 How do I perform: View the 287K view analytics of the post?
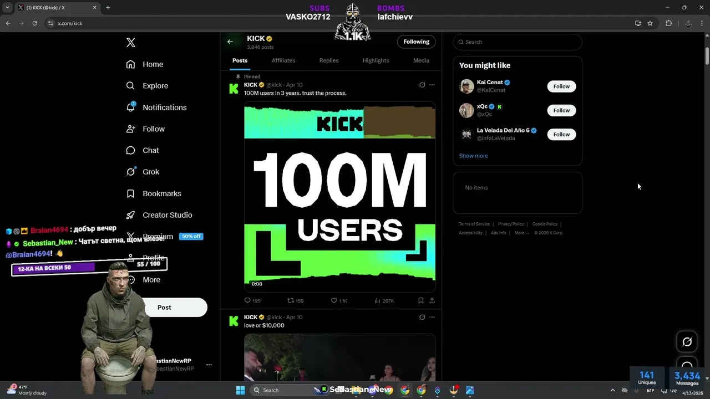coord(384,300)
